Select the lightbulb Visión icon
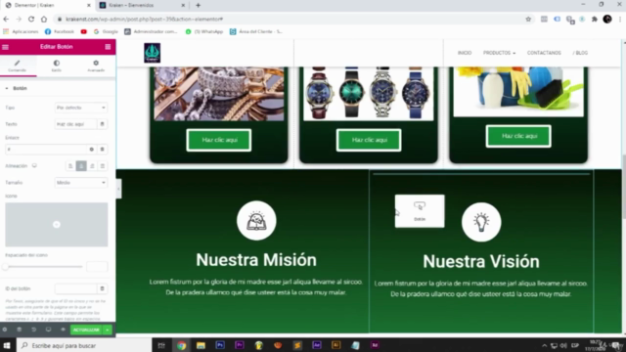The width and height of the screenshot is (626, 352). point(481,222)
